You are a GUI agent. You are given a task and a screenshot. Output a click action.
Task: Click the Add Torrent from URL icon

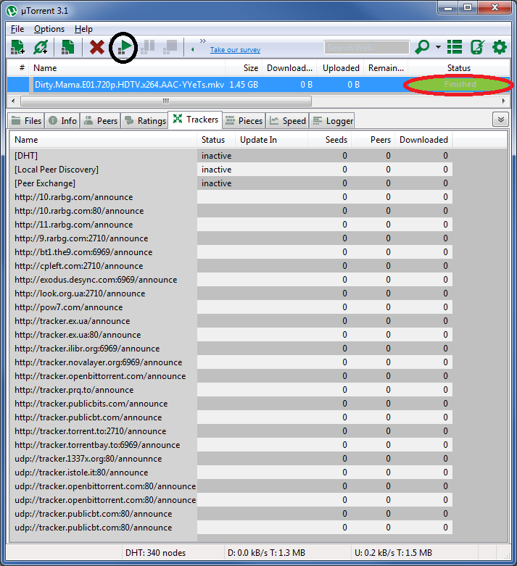pos(41,47)
